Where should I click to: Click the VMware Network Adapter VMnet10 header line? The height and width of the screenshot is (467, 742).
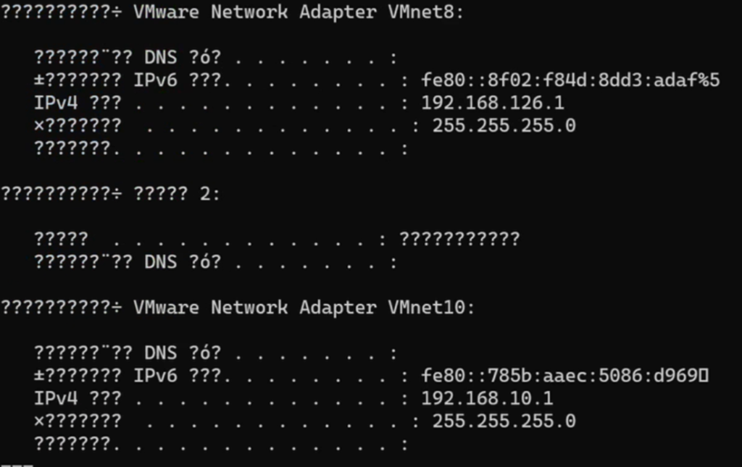(x=238, y=308)
